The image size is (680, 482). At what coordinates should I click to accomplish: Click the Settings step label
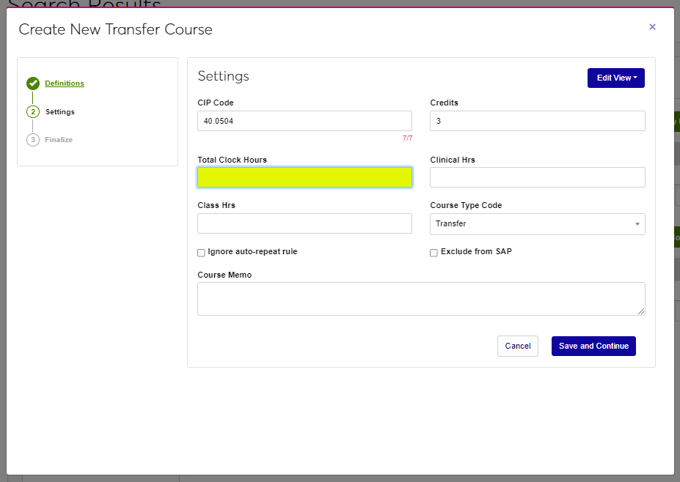click(60, 112)
